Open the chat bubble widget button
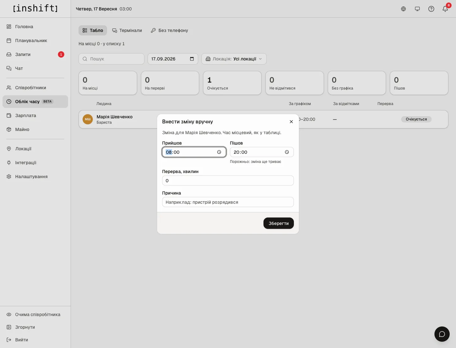The image size is (456, 348). [442, 334]
